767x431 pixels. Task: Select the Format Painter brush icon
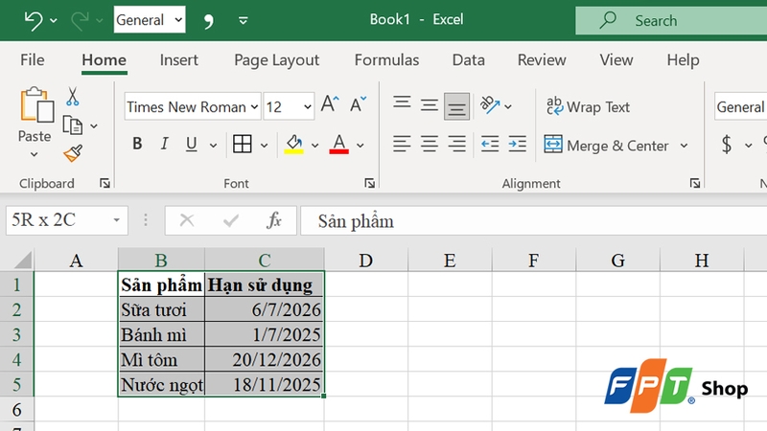pyautogui.click(x=73, y=153)
